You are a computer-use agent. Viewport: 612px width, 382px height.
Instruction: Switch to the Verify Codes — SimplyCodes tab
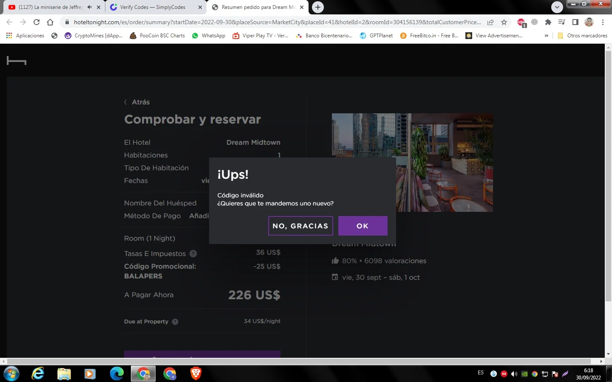click(153, 7)
